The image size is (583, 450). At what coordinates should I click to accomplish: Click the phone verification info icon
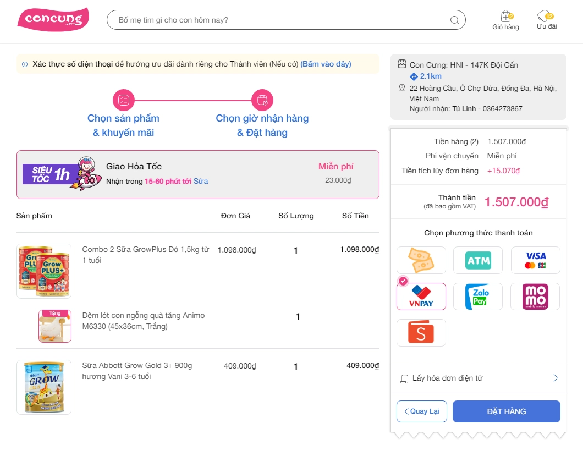(x=25, y=64)
